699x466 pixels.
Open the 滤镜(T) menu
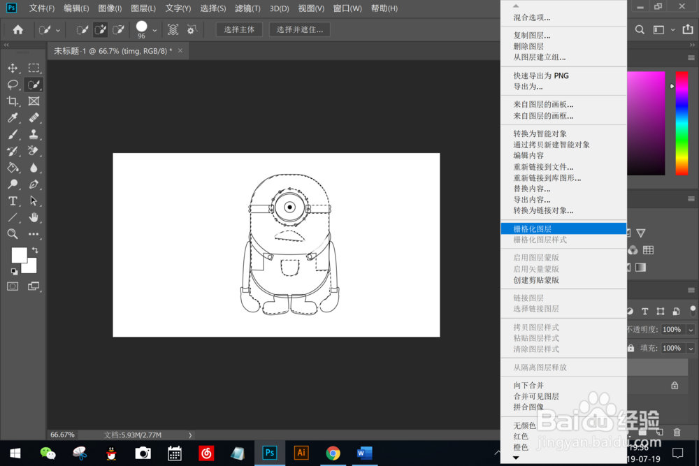click(247, 8)
